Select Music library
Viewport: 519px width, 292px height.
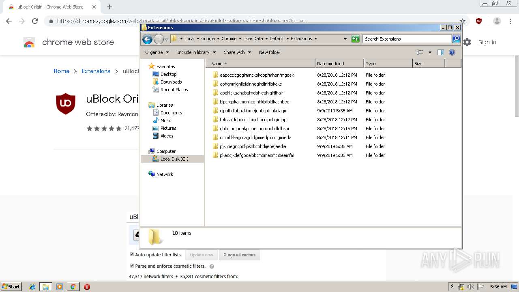(166, 120)
